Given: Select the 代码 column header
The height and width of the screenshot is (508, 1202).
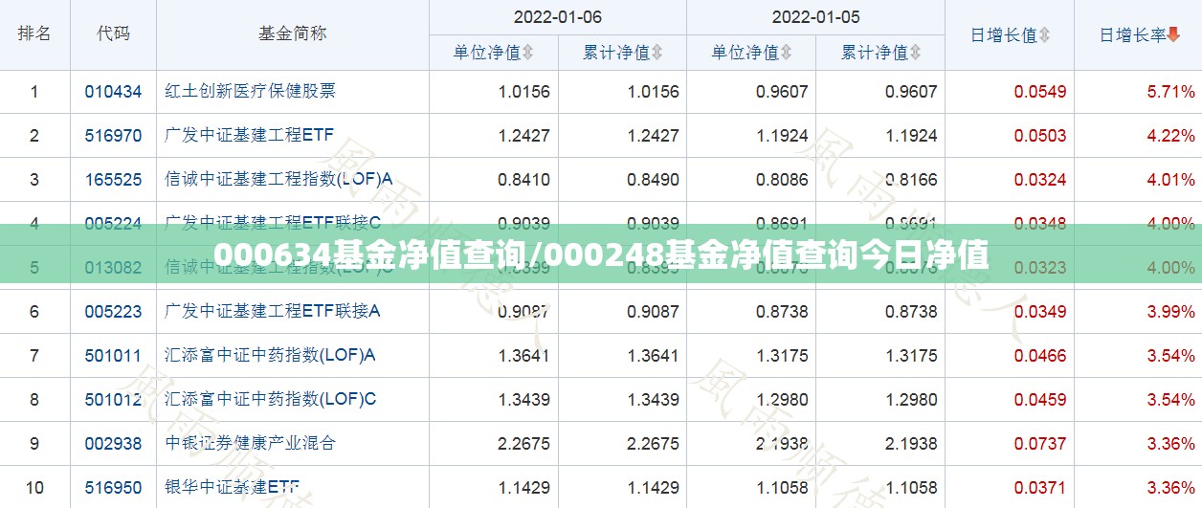Looking at the screenshot, I should [113, 34].
